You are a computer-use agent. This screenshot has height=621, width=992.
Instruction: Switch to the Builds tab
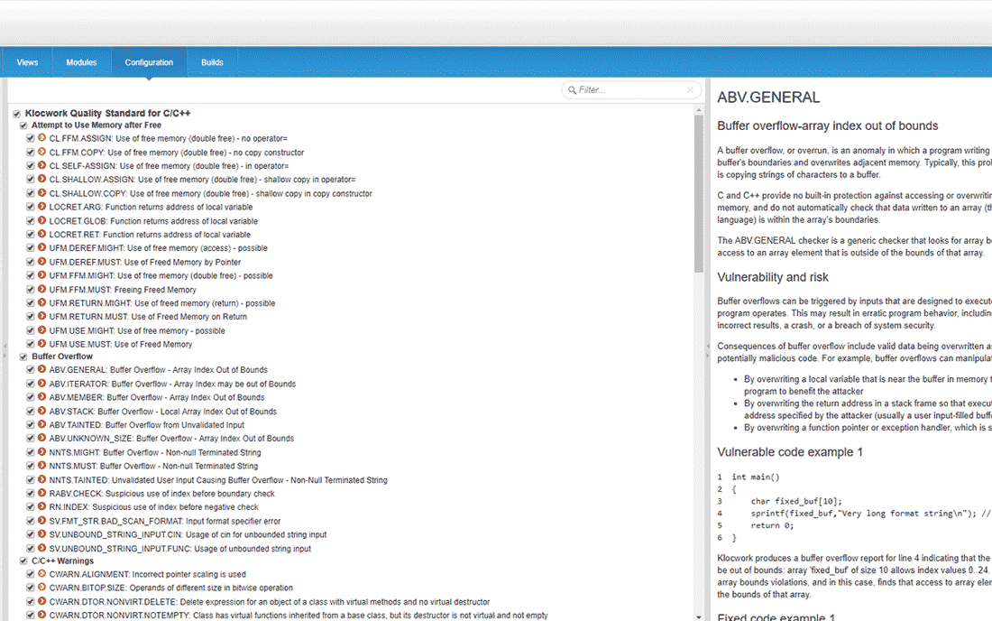tap(212, 62)
